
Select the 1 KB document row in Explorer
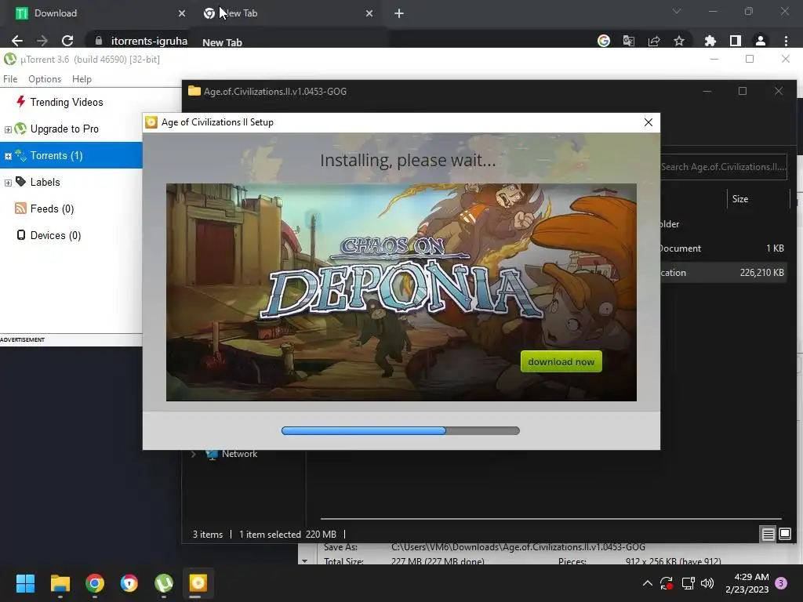pos(723,248)
